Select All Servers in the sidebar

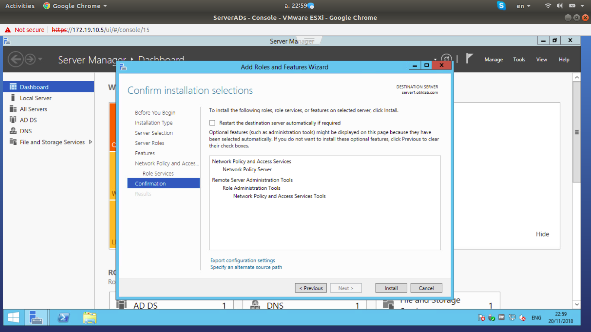(48, 109)
